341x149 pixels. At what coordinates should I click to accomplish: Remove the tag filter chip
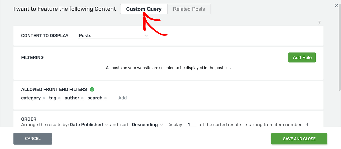tap(59, 98)
